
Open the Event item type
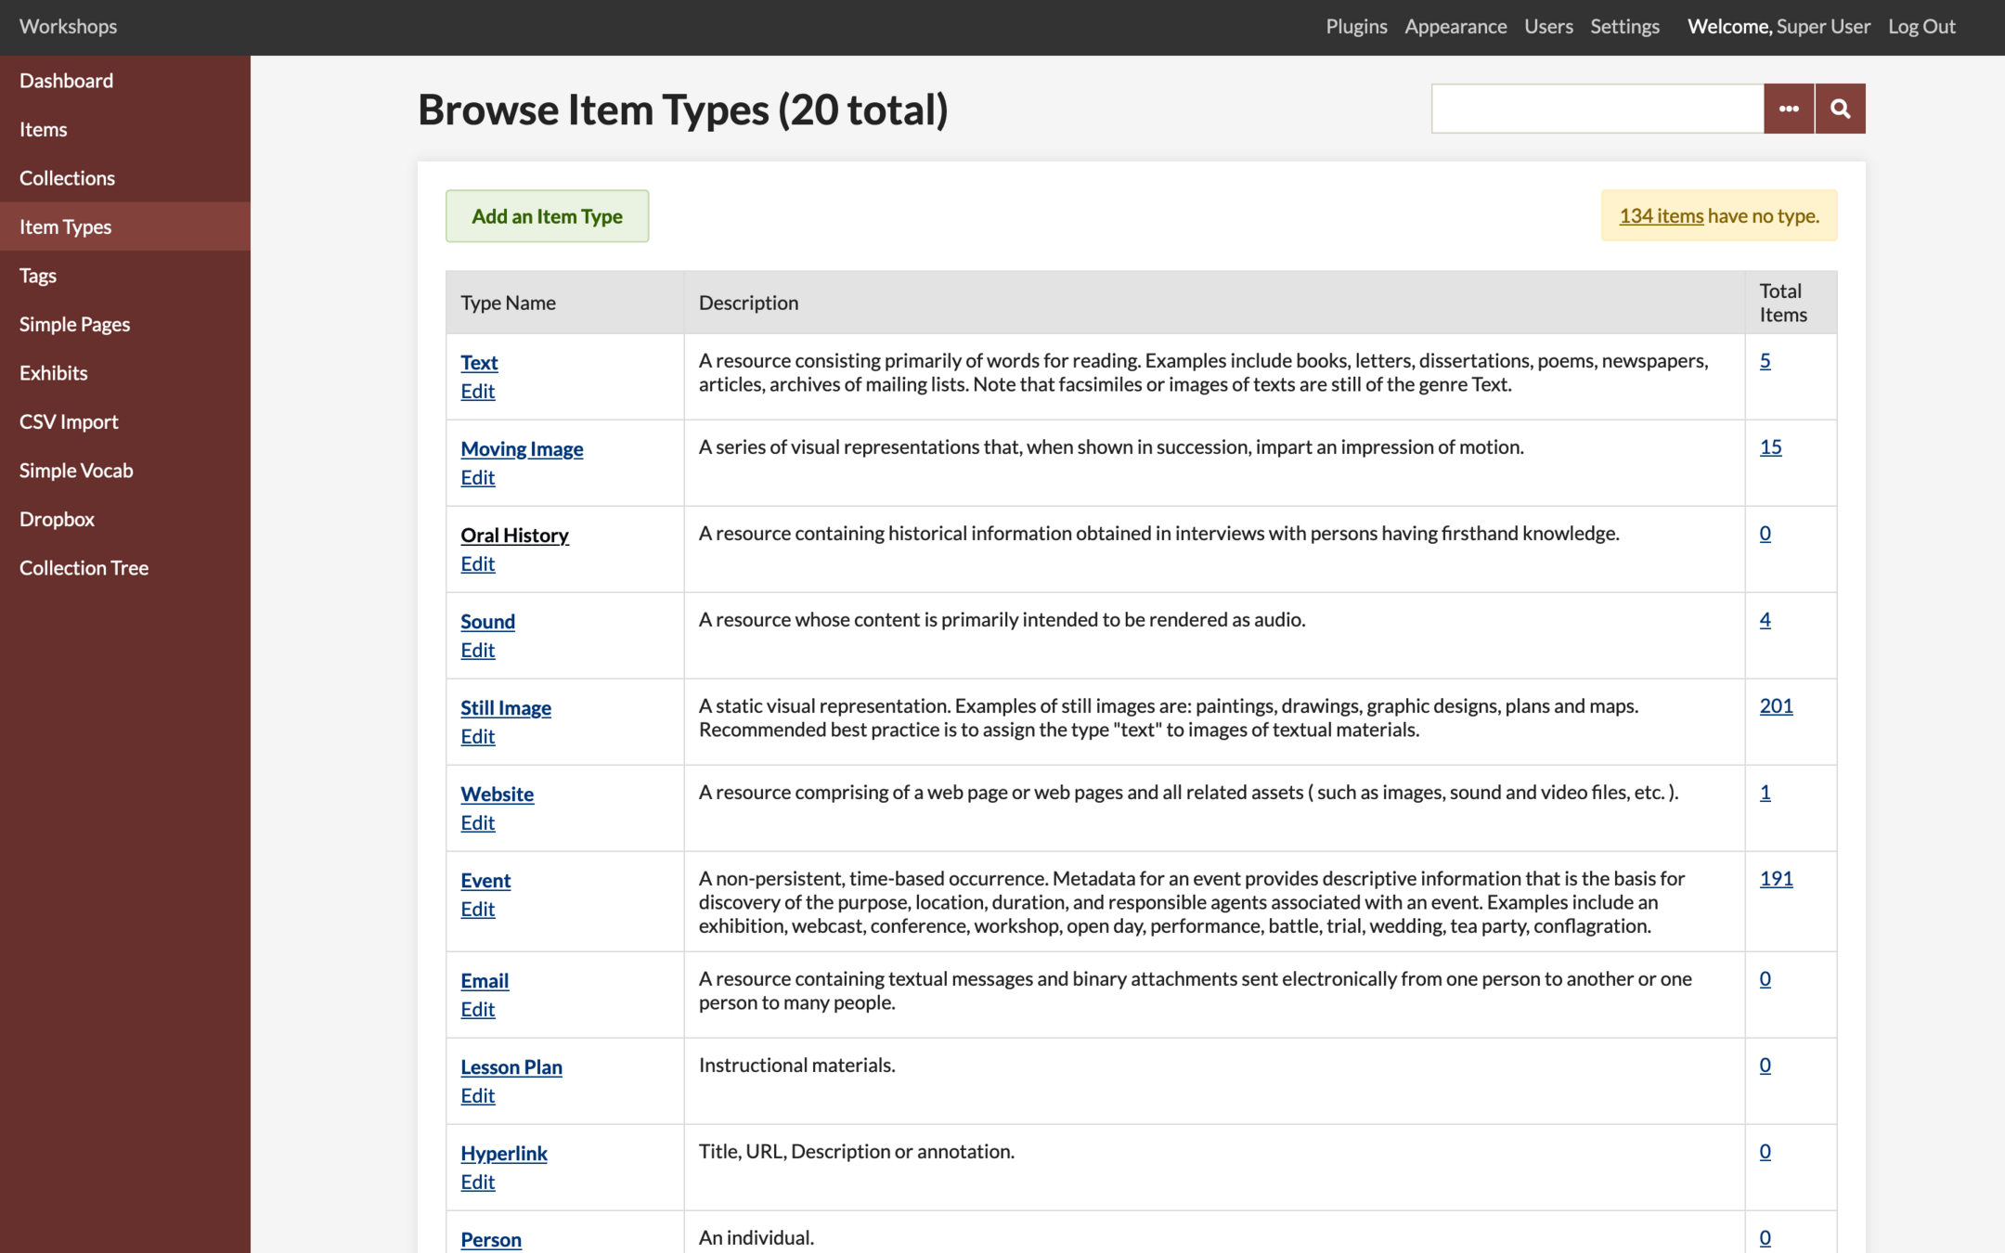click(x=485, y=880)
